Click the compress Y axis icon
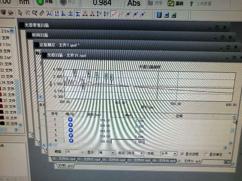 [106, 14]
